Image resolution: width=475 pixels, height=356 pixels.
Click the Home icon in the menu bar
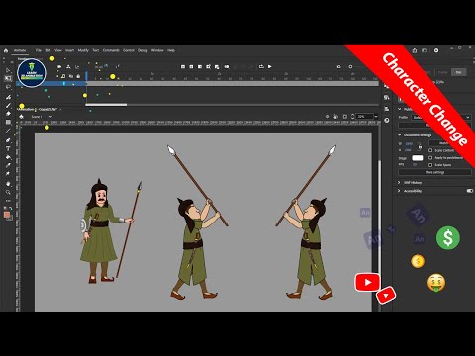point(6,50)
